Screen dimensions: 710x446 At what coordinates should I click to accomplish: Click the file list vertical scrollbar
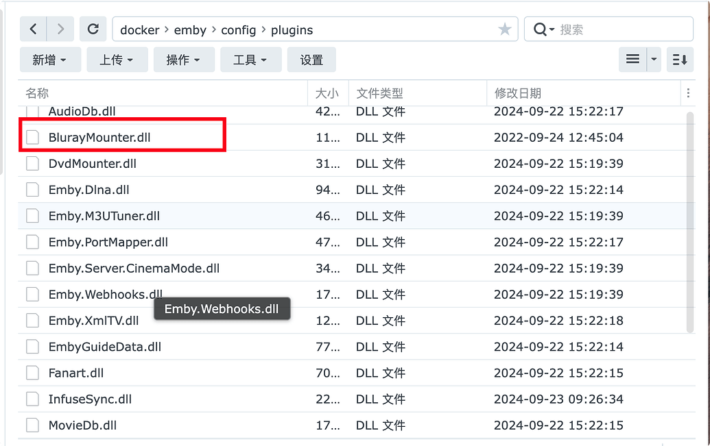tap(690, 222)
